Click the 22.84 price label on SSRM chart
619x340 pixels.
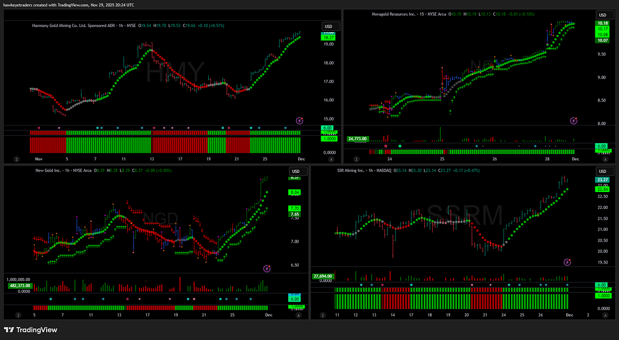point(603,189)
